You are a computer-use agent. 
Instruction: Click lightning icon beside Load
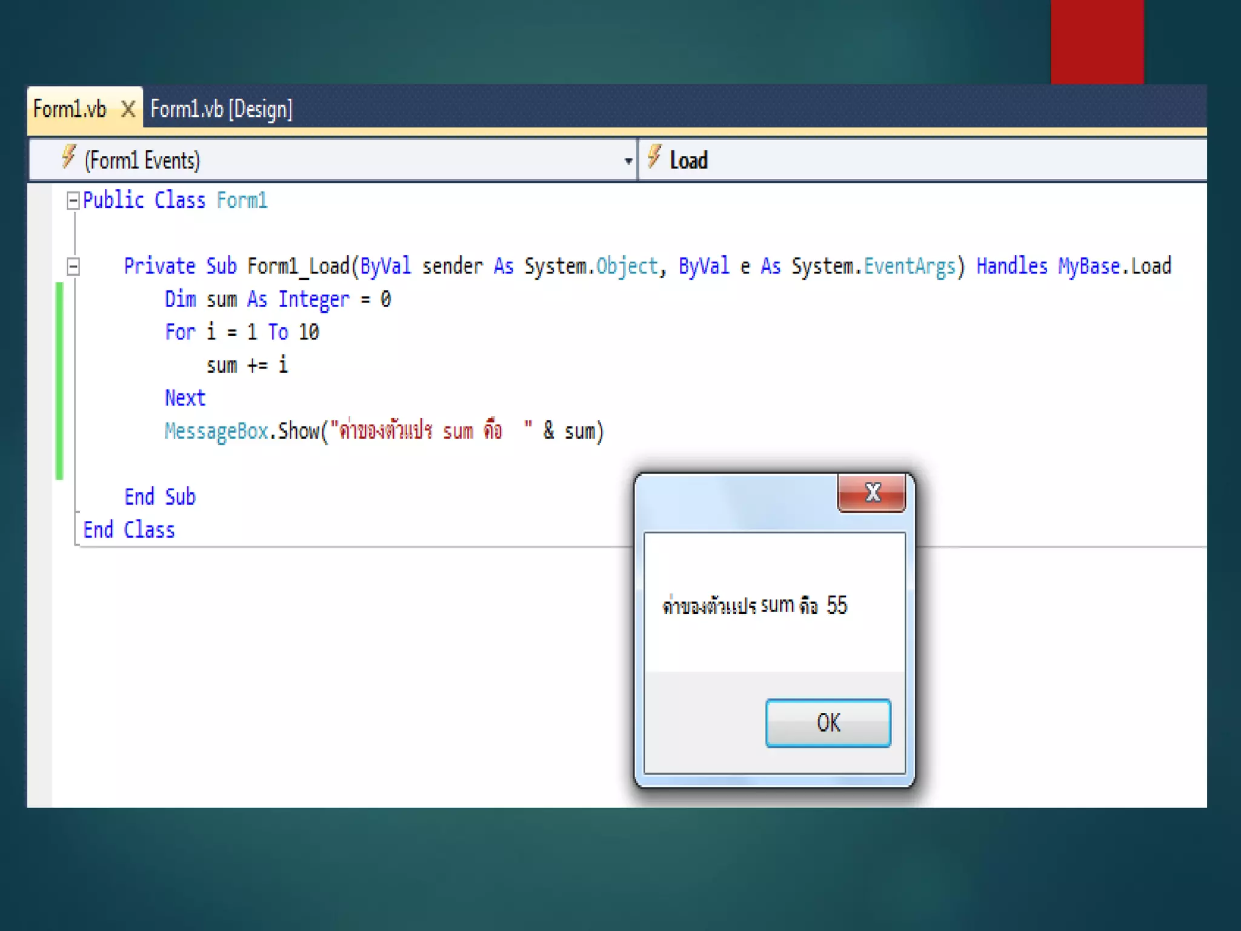tap(654, 157)
